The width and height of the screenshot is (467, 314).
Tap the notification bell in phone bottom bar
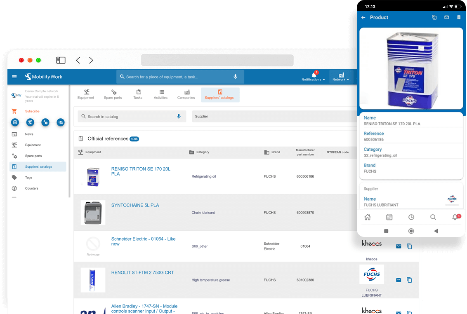(456, 217)
